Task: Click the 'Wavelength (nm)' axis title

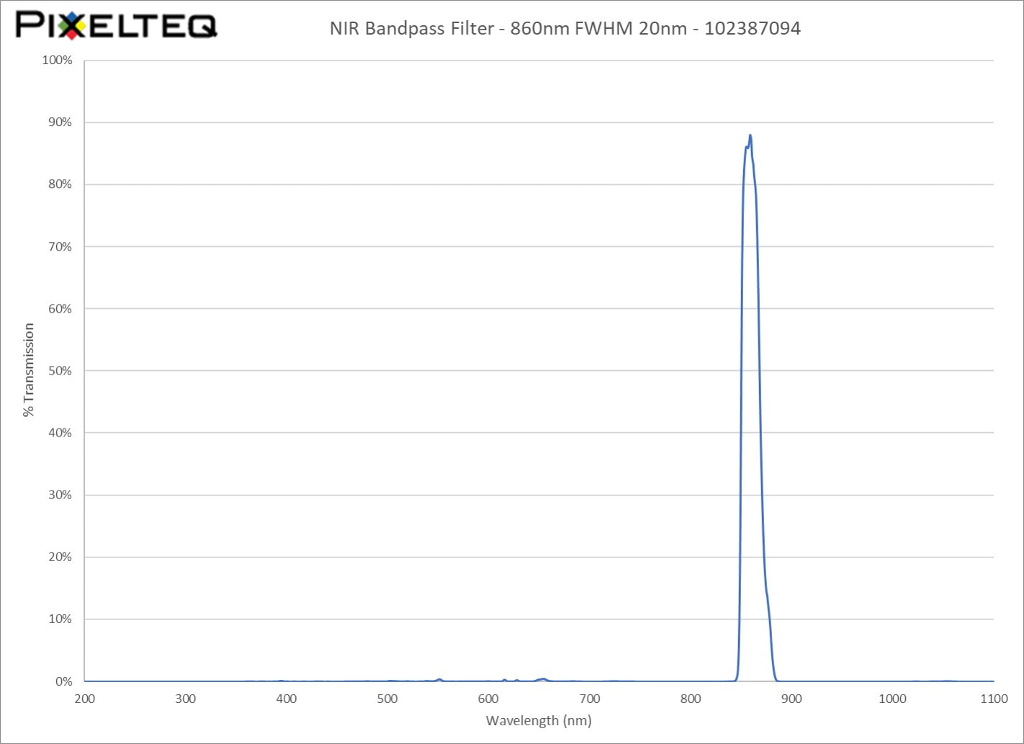Action: pos(539,720)
